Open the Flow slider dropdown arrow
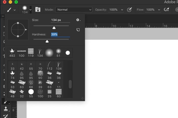 click(159, 10)
